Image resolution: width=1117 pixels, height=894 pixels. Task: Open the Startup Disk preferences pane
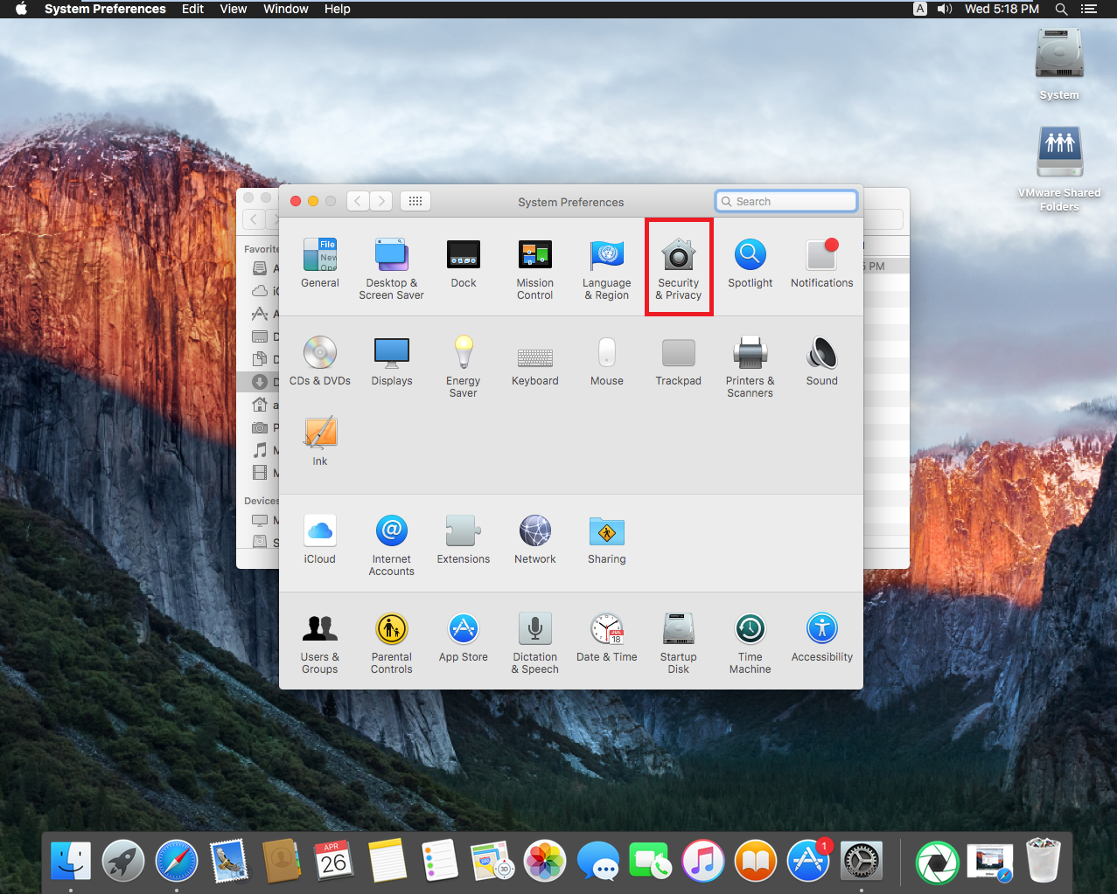[679, 642]
